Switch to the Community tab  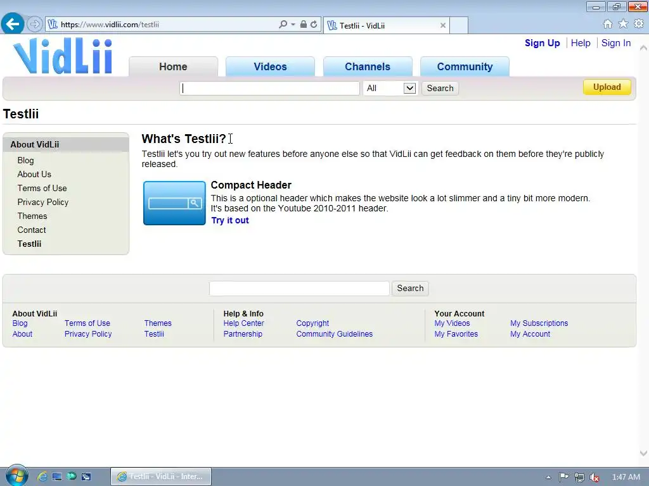tap(465, 66)
